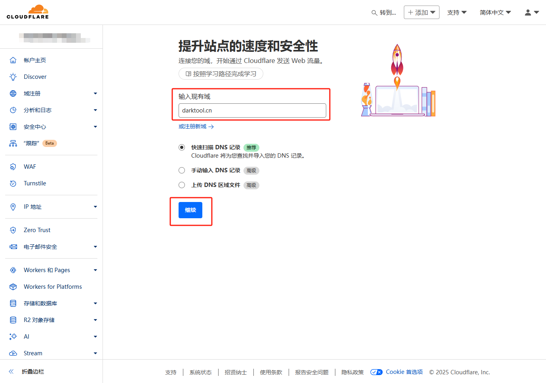Click the domain input field containing darktool.cn
This screenshot has width=546, height=383.
coord(252,111)
